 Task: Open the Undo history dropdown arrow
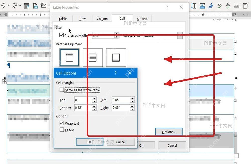click(x=8, y=6)
